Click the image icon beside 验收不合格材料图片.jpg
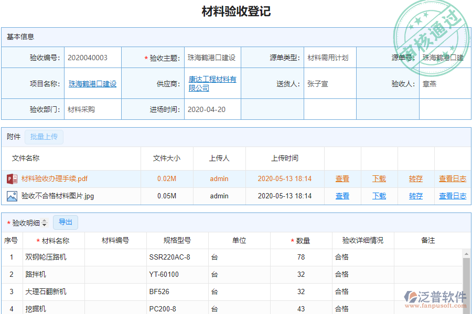The image size is (472, 314). pyautogui.click(x=12, y=196)
